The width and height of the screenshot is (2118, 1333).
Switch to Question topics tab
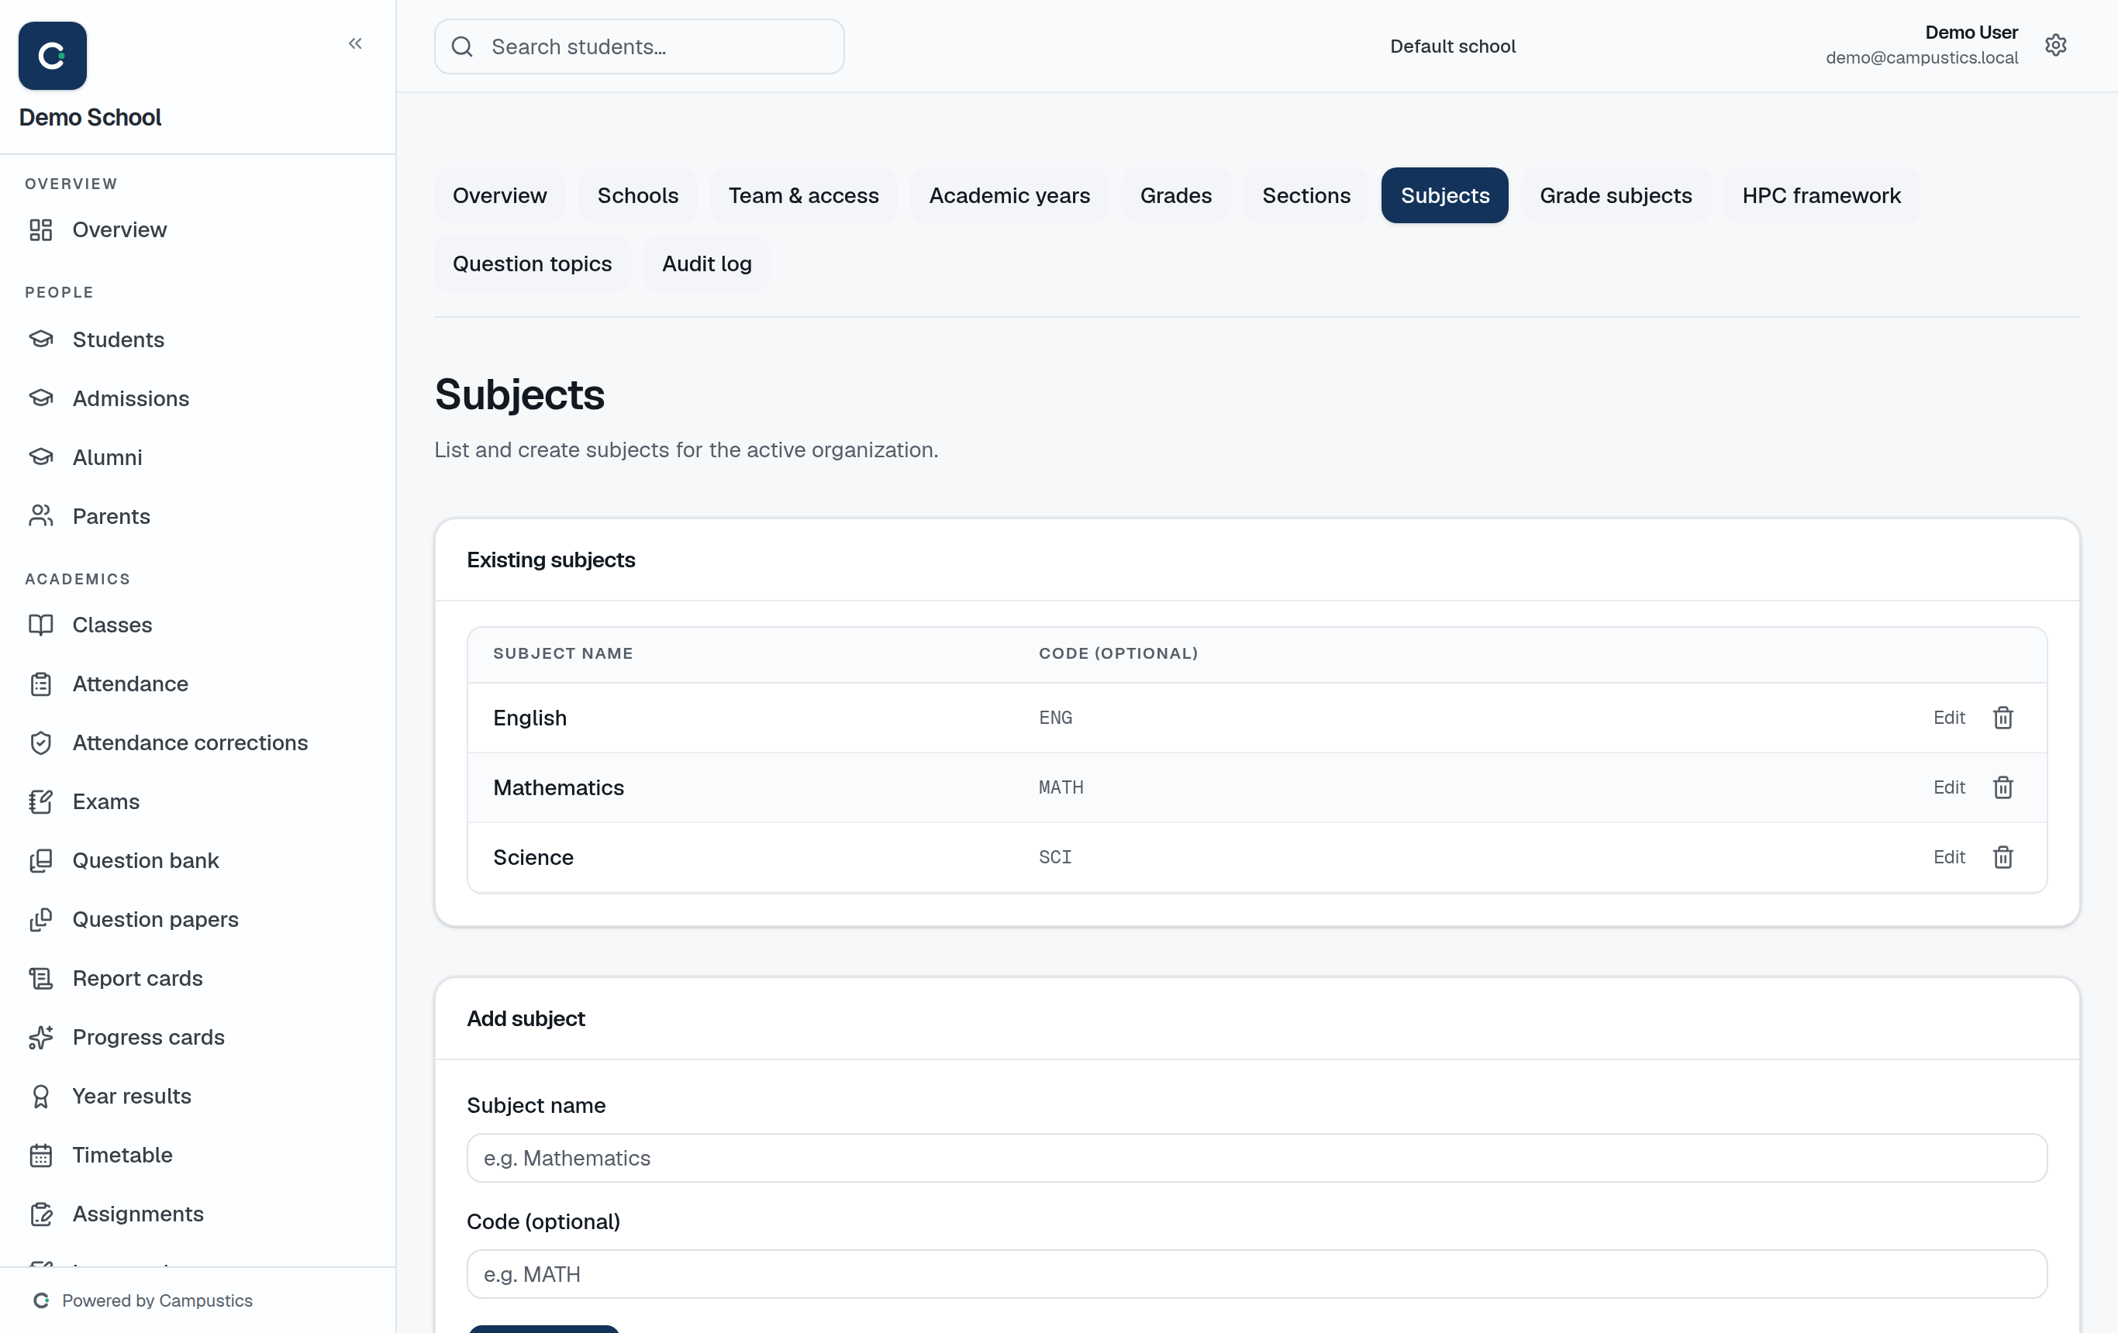pyautogui.click(x=532, y=263)
